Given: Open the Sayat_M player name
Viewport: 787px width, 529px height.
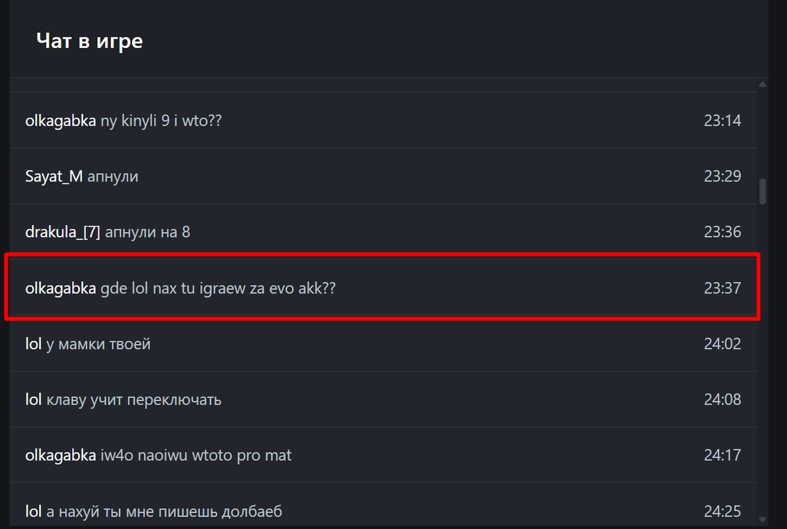Looking at the screenshot, I should coord(54,176).
